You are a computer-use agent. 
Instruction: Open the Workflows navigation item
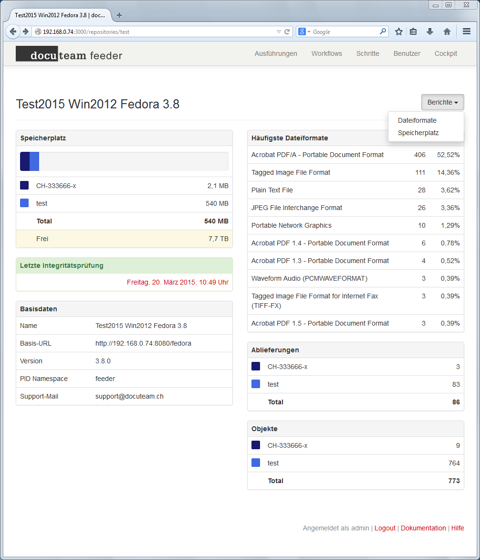click(x=326, y=53)
